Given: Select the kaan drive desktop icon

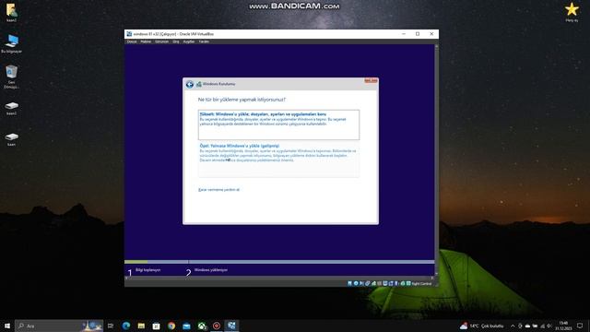Looking at the screenshot, I should point(12,139).
